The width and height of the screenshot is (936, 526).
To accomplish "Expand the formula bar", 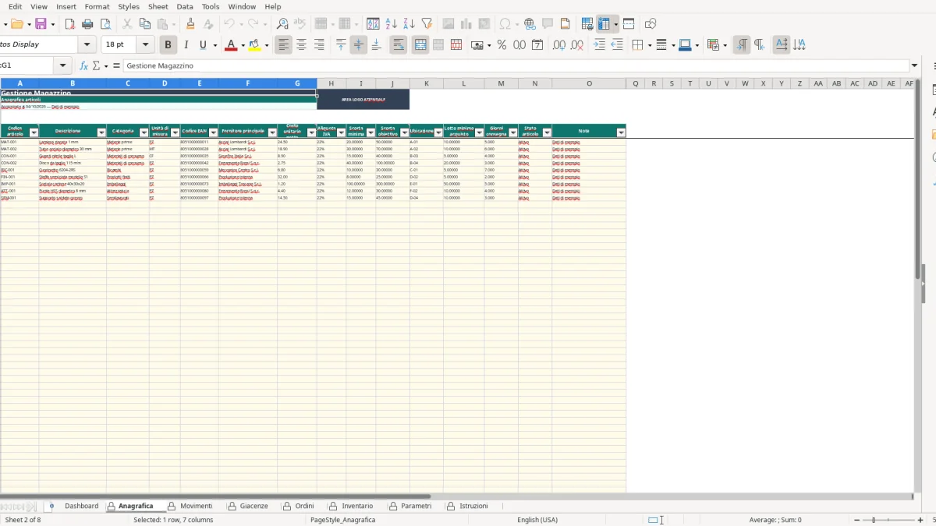I will pyautogui.click(x=914, y=66).
